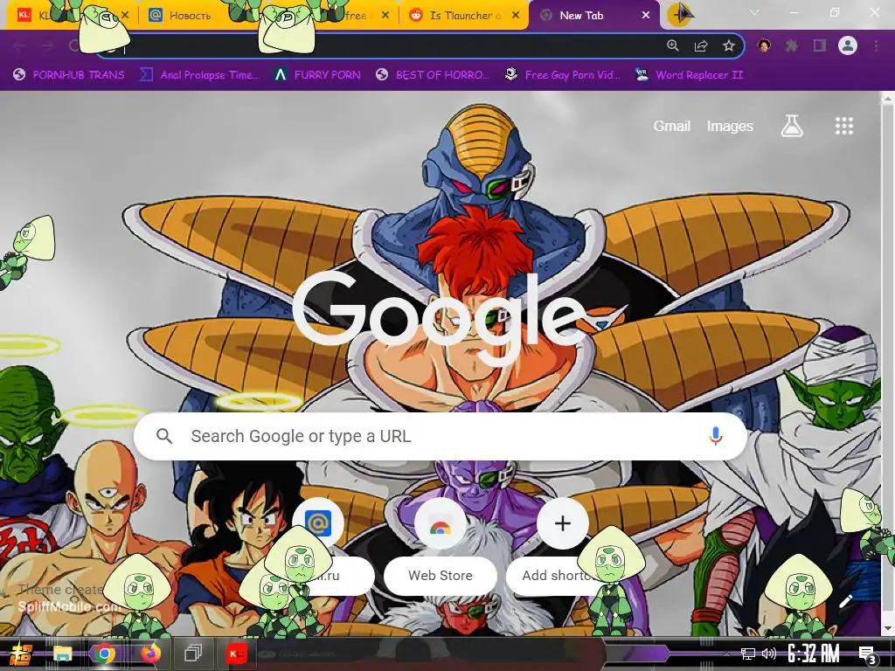Go back to previous page

click(x=19, y=46)
